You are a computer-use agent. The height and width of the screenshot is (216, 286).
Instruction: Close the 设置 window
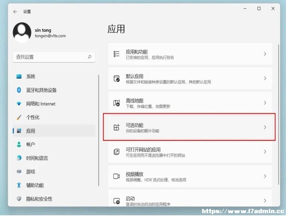point(273,9)
